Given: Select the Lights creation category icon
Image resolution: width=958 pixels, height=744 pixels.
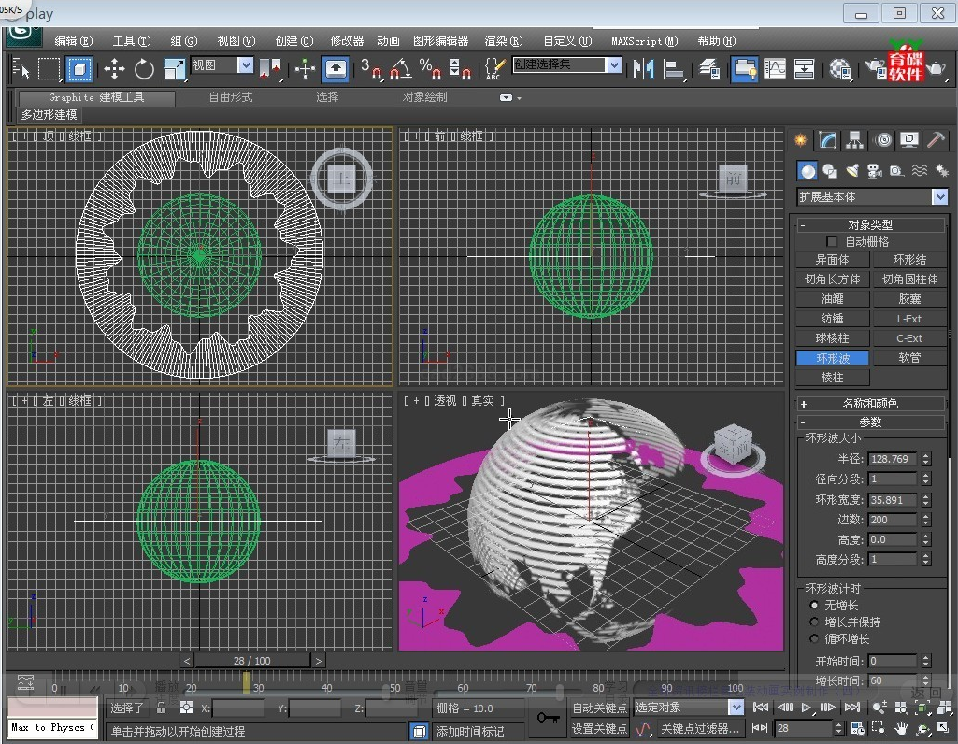Looking at the screenshot, I should [851, 171].
